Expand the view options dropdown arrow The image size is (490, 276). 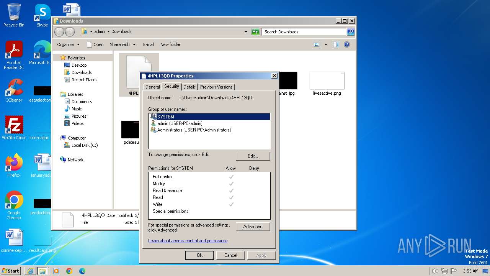(x=326, y=44)
